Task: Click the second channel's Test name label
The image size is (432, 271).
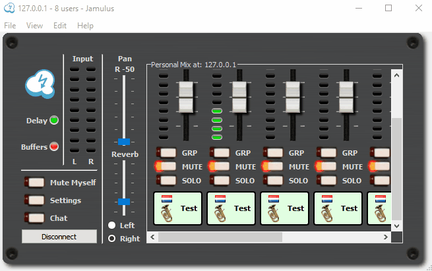Action: (243, 208)
